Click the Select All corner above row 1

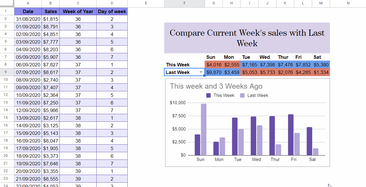(x=7, y=3)
